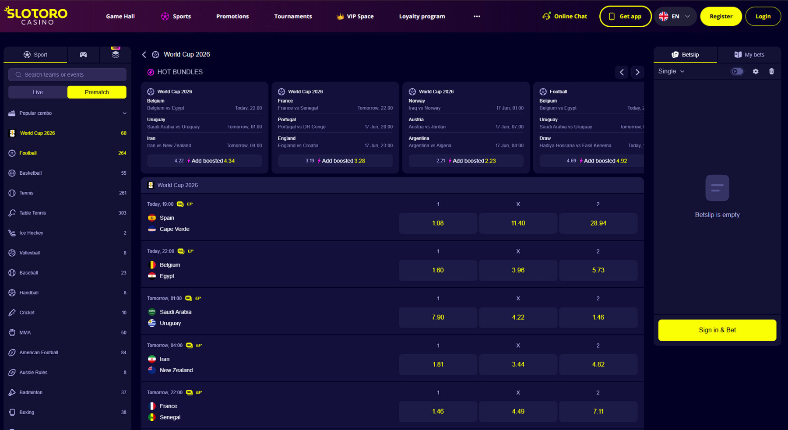Collapse the World Cup 2026 league header

point(392,185)
